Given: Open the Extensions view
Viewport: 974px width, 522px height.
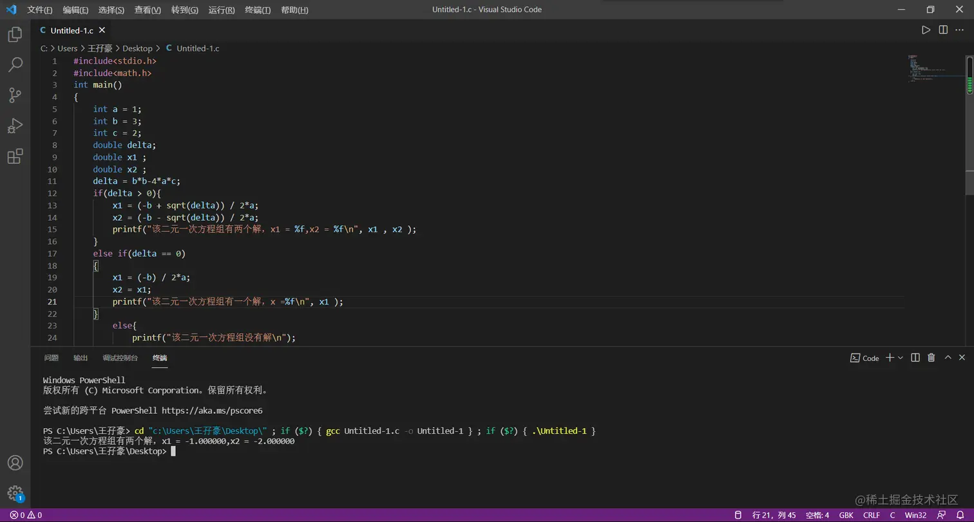Looking at the screenshot, I should click(15, 156).
